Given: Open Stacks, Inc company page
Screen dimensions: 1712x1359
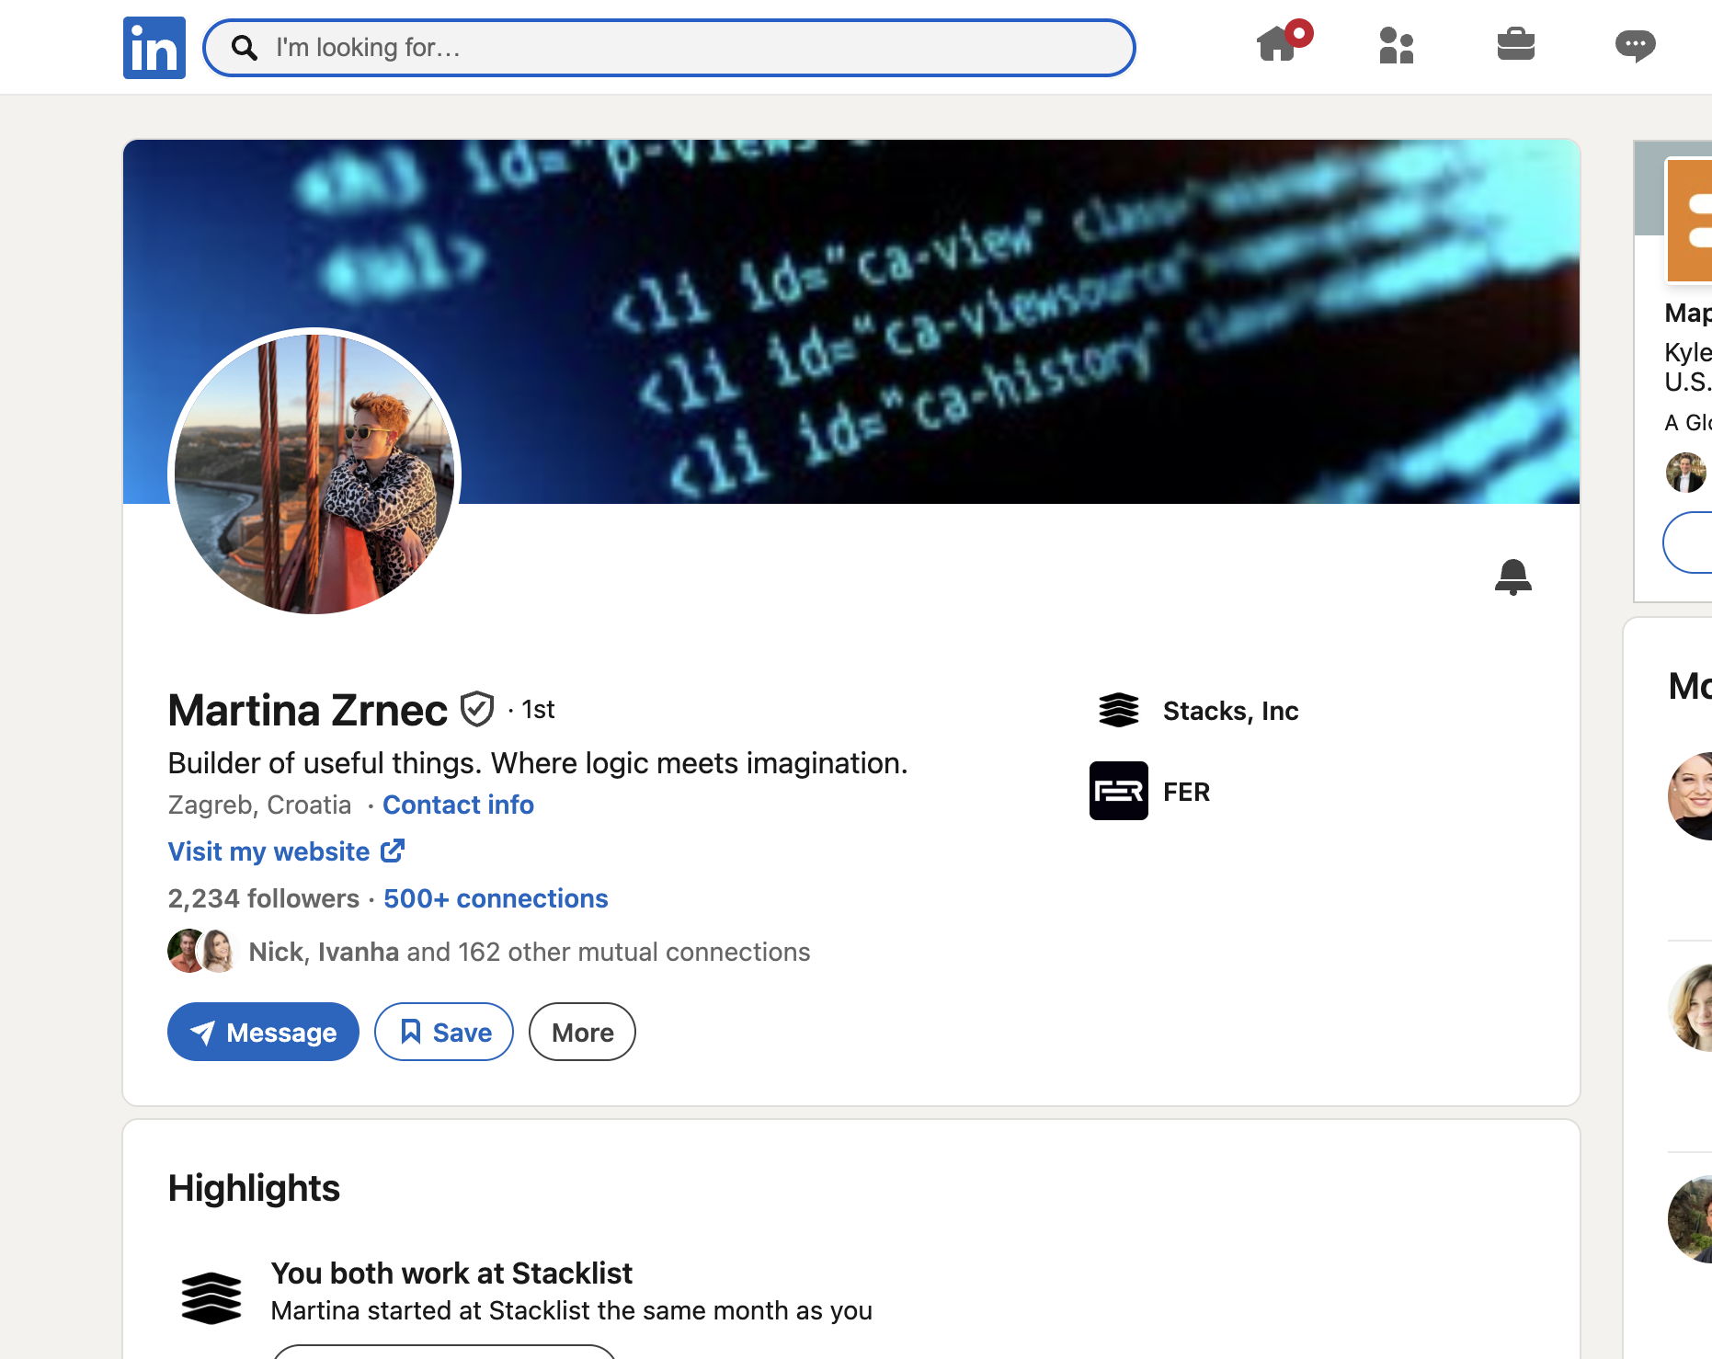Looking at the screenshot, I should [1230, 711].
